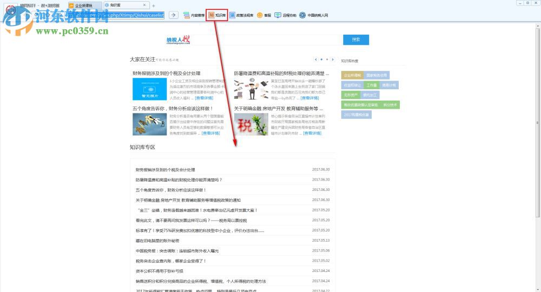Click the 纳税人 site logo
Image resolution: width=541 pixels, height=292 pixels.
point(178,39)
